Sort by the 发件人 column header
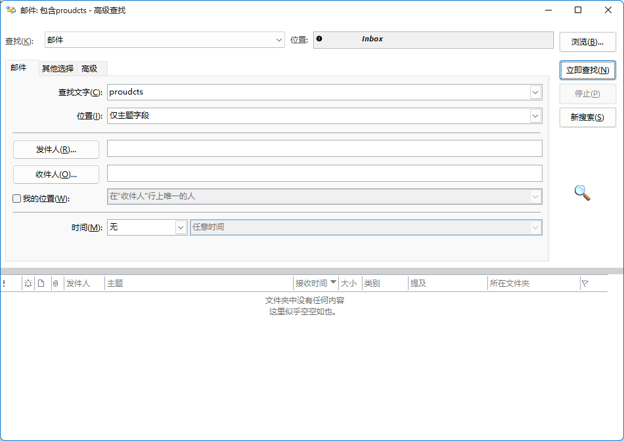 point(84,283)
